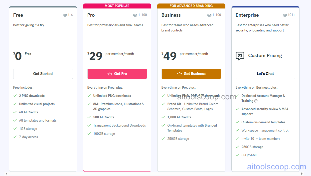Click the crown icon on Get Business button
The height and width of the screenshot is (176, 311).
[x=180, y=74]
